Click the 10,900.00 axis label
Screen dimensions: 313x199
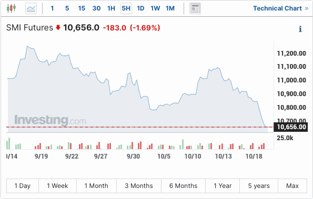coord(291,93)
